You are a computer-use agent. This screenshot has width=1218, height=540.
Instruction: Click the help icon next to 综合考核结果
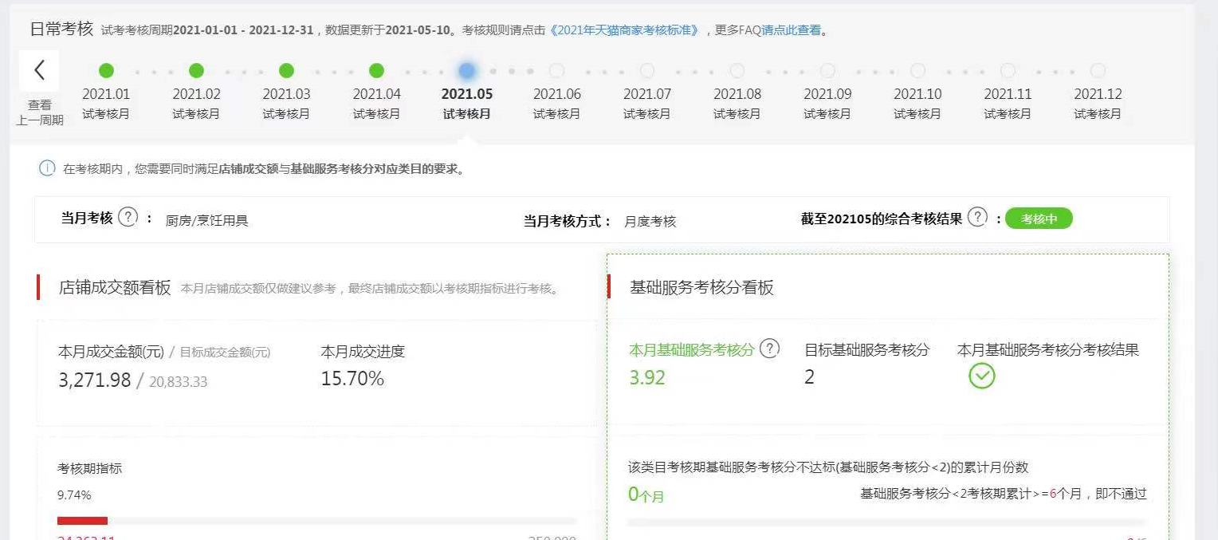977,217
